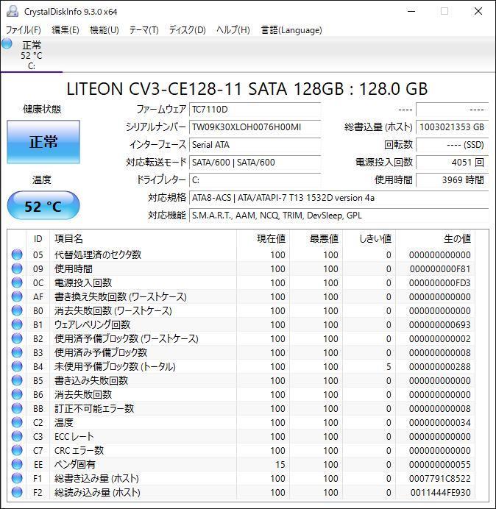
Task: Click the rotation rate field ---- (SSD)
Action: 452,144
